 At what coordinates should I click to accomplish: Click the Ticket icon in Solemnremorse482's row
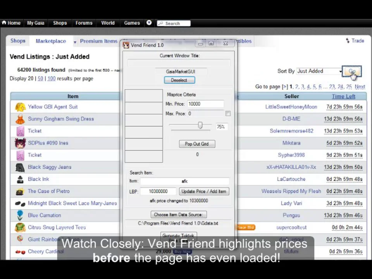click(x=21, y=131)
